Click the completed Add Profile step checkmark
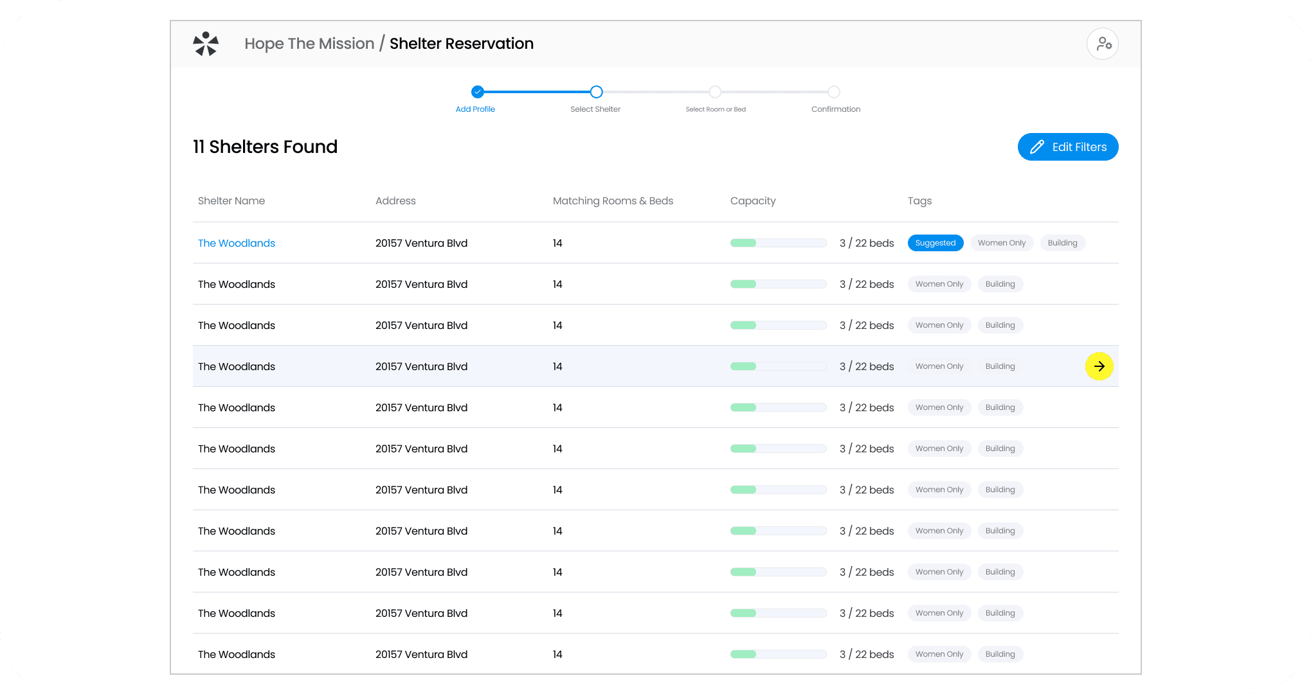 (x=477, y=92)
